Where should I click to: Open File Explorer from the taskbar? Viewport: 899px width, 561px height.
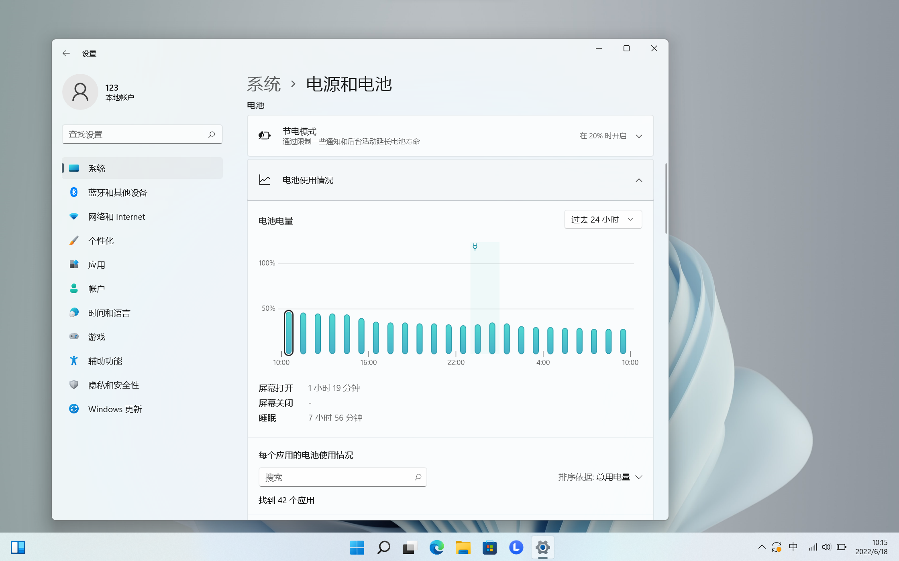(x=463, y=547)
